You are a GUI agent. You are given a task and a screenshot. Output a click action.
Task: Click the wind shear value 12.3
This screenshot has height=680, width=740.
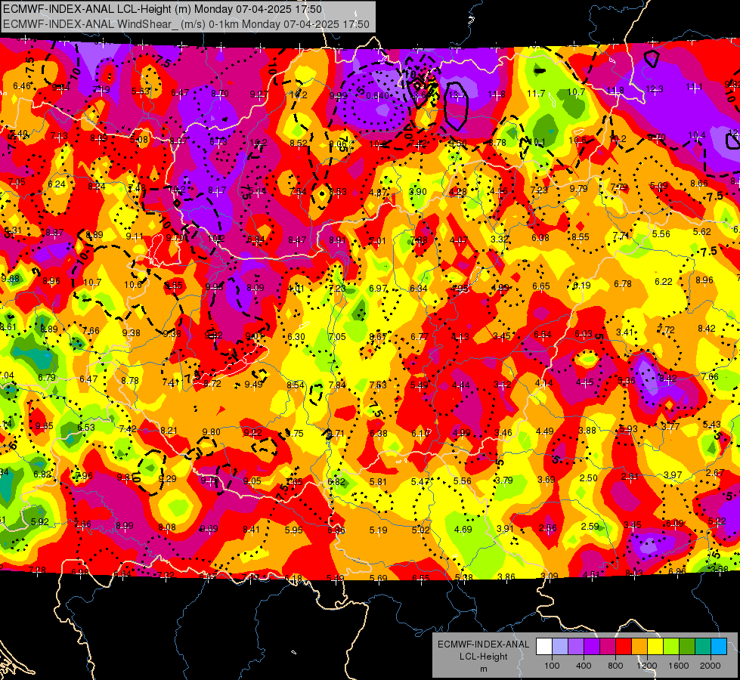pos(655,88)
